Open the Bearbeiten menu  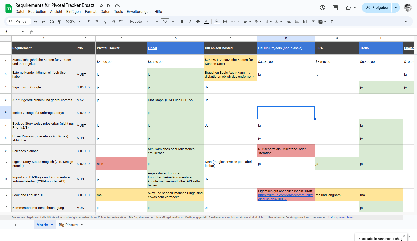coord(37,12)
